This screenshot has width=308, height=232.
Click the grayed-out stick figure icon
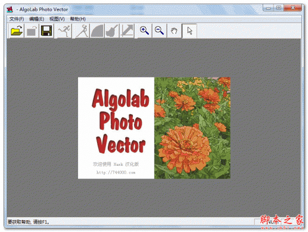[82, 31]
